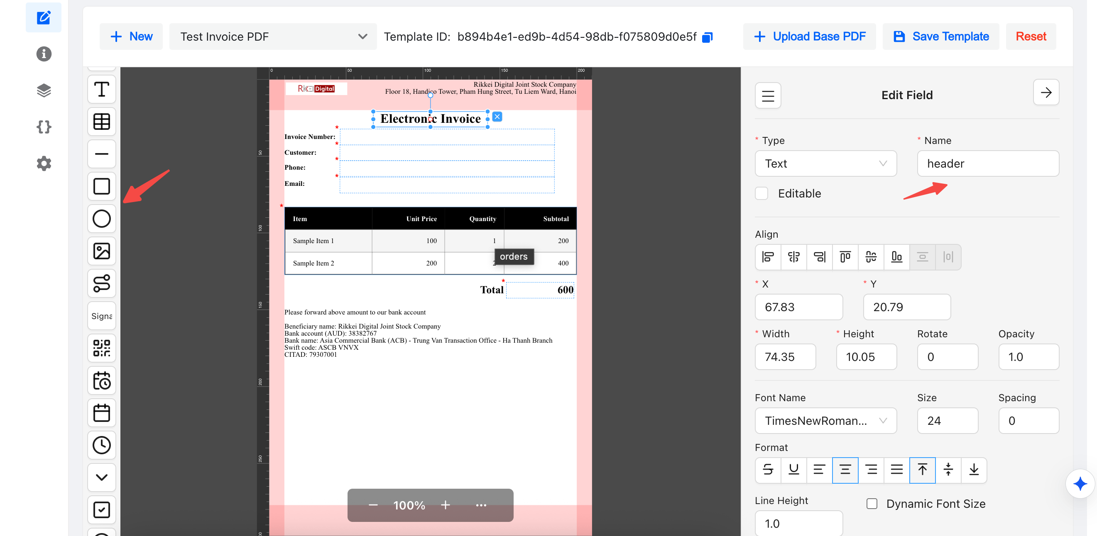Click Upload Base PDF button
This screenshot has height=536, width=1097.
coord(809,37)
